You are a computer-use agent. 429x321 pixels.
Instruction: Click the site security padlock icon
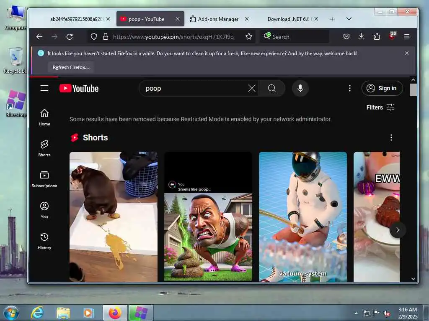click(106, 37)
